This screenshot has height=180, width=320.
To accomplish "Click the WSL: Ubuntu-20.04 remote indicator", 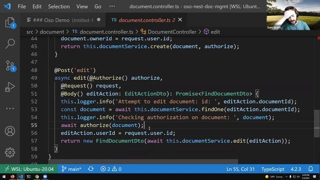I will click(x=29, y=169).
